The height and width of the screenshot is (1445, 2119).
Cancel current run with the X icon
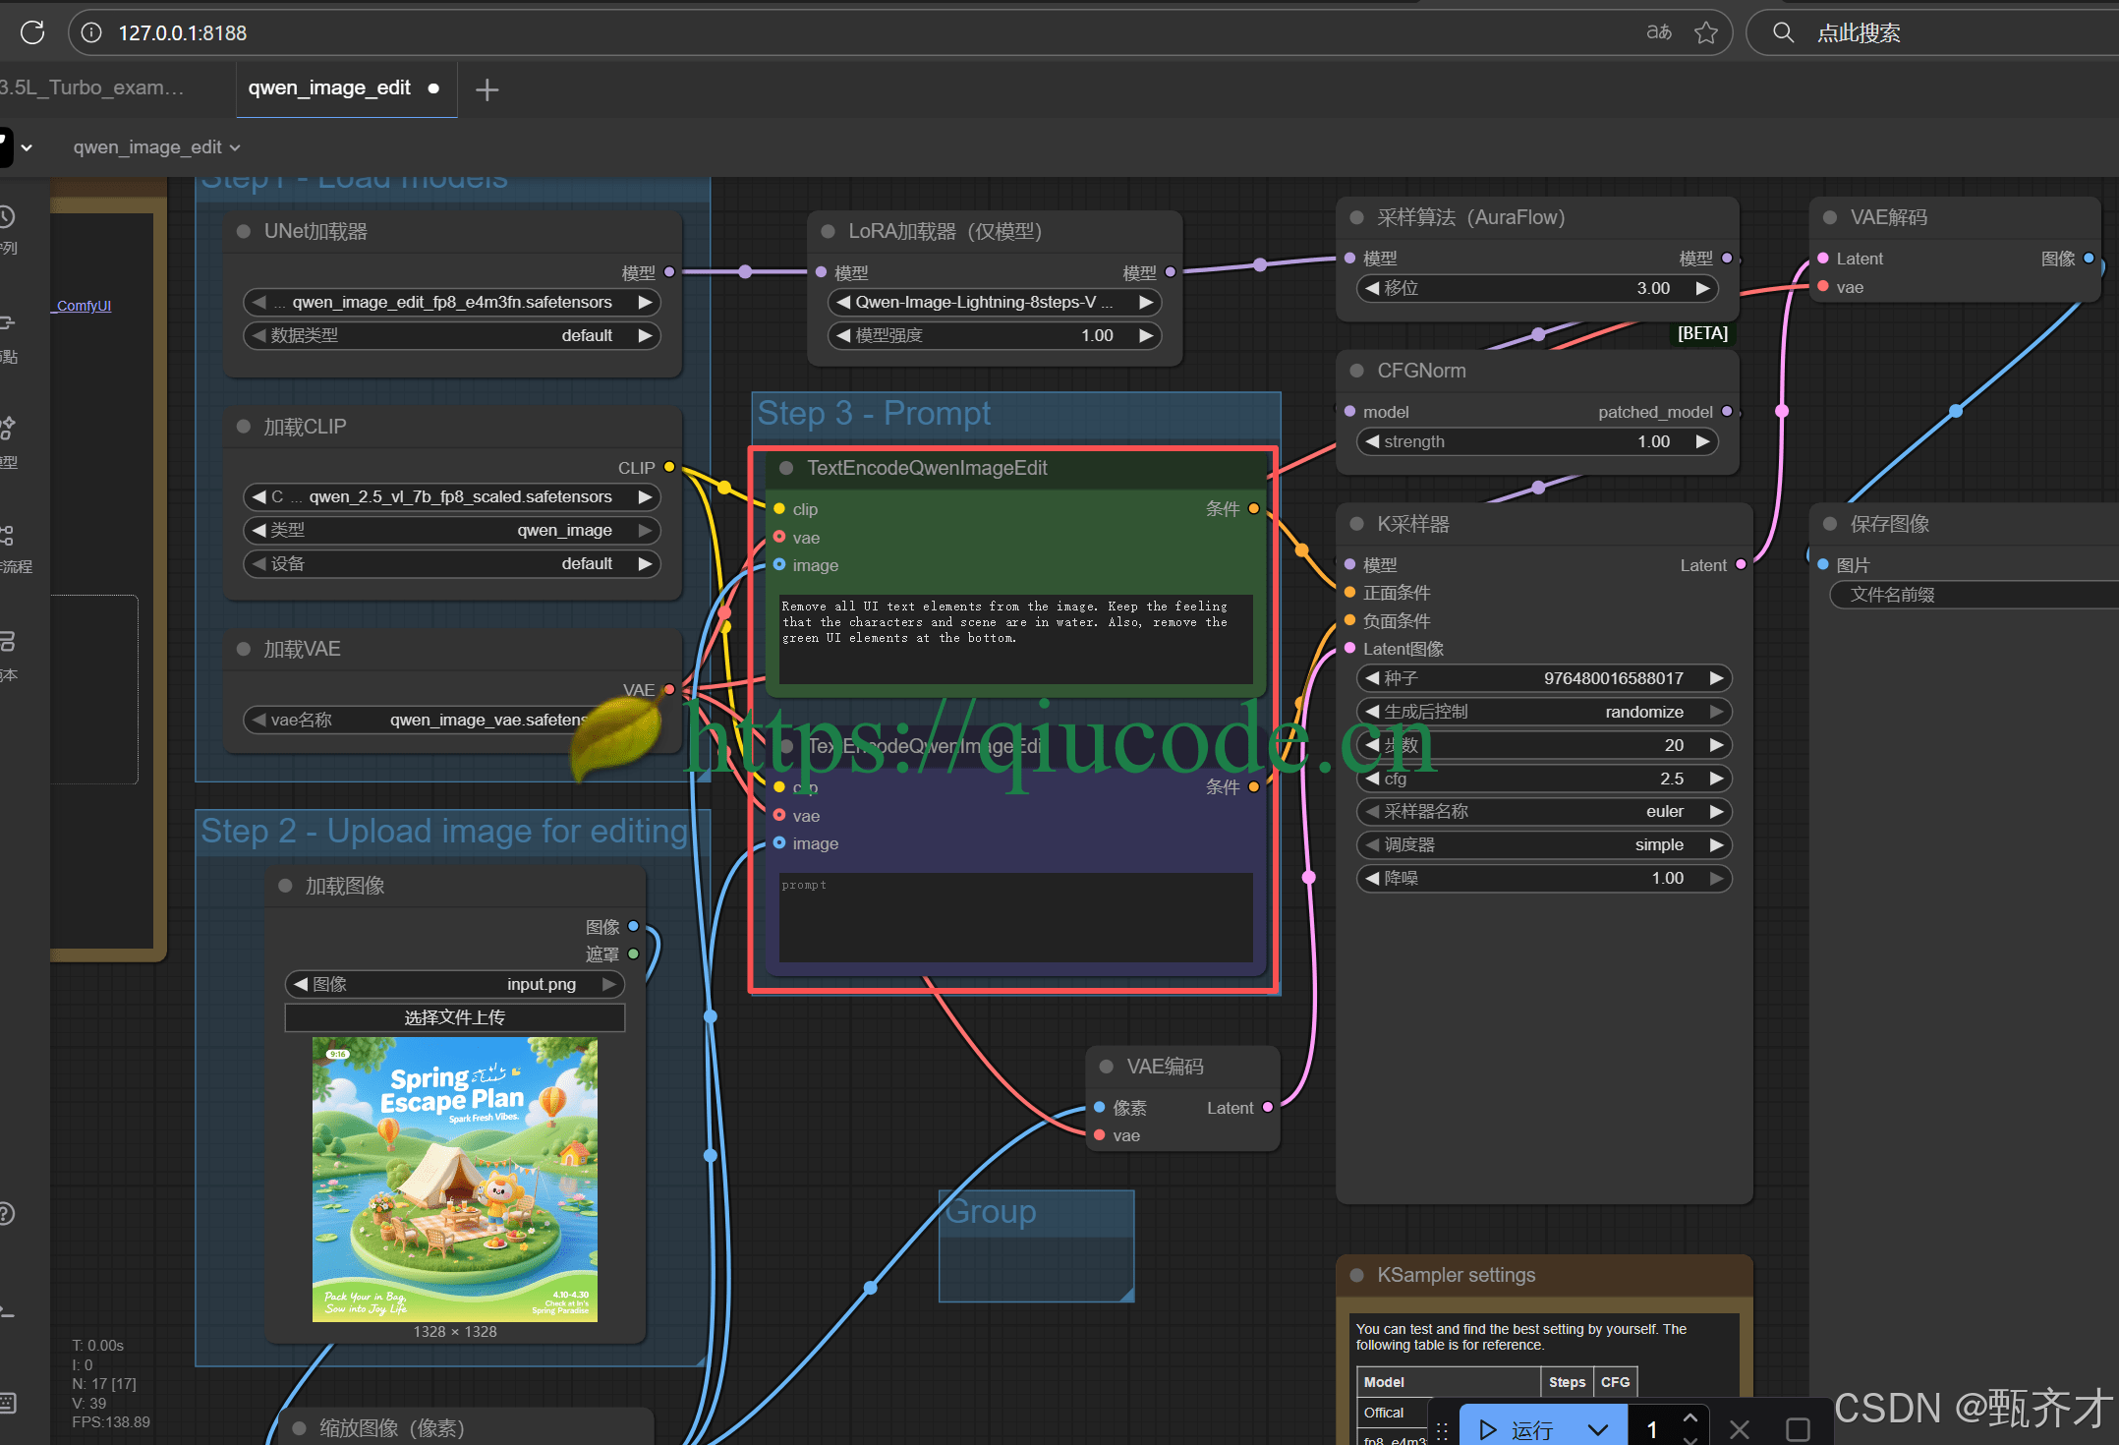pyautogui.click(x=1740, y=1429)
